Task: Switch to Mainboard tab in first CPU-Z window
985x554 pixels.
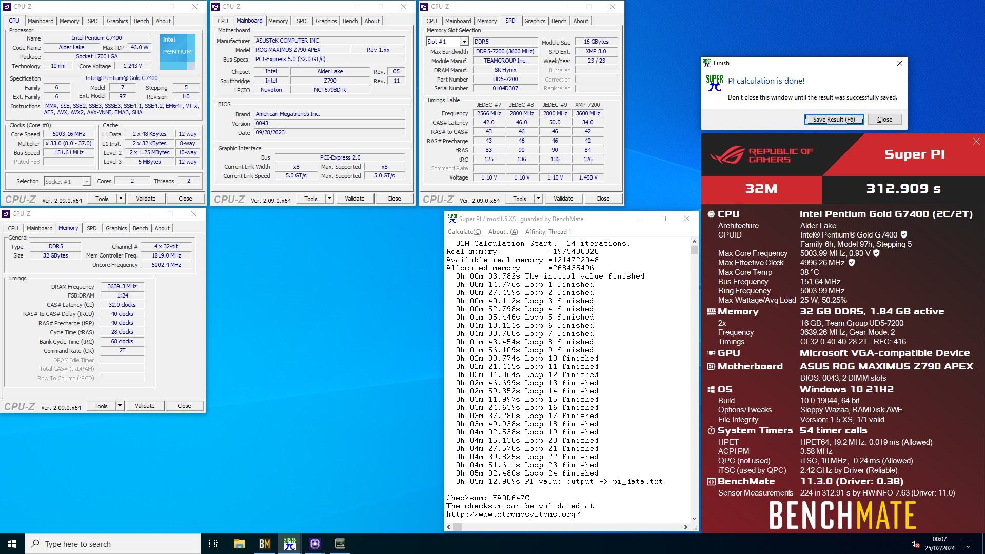Action: click(x=41, y=21)
